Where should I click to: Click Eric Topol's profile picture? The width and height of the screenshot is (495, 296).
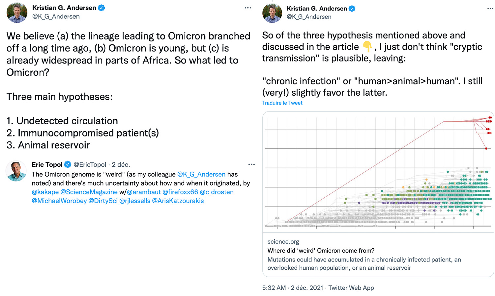pyautogui.click(x=16, y=171)
